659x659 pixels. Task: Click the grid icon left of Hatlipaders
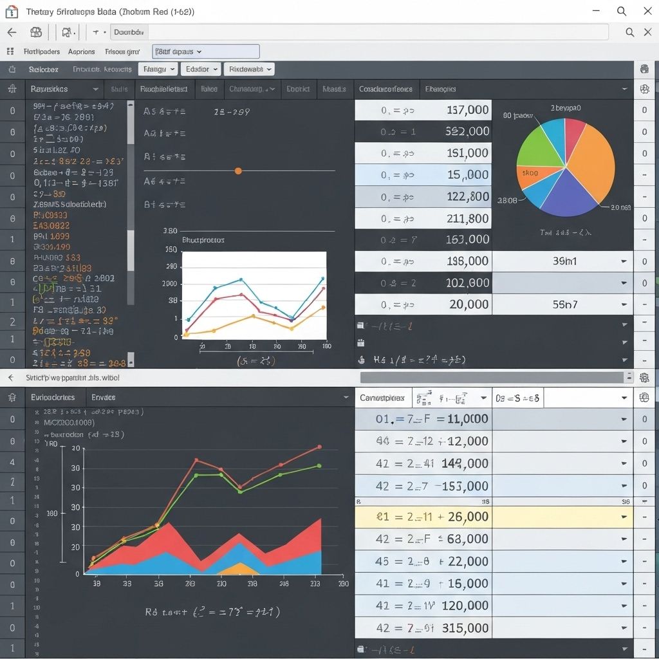(x=10, y=51)
